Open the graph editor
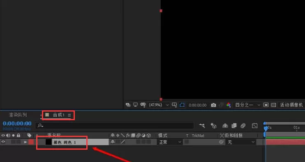 point(254,126)
